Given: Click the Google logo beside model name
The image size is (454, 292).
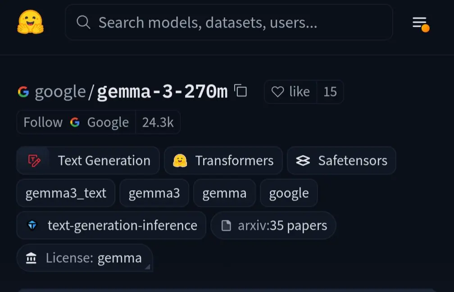Looking at the screenshot, I should 23,92.
